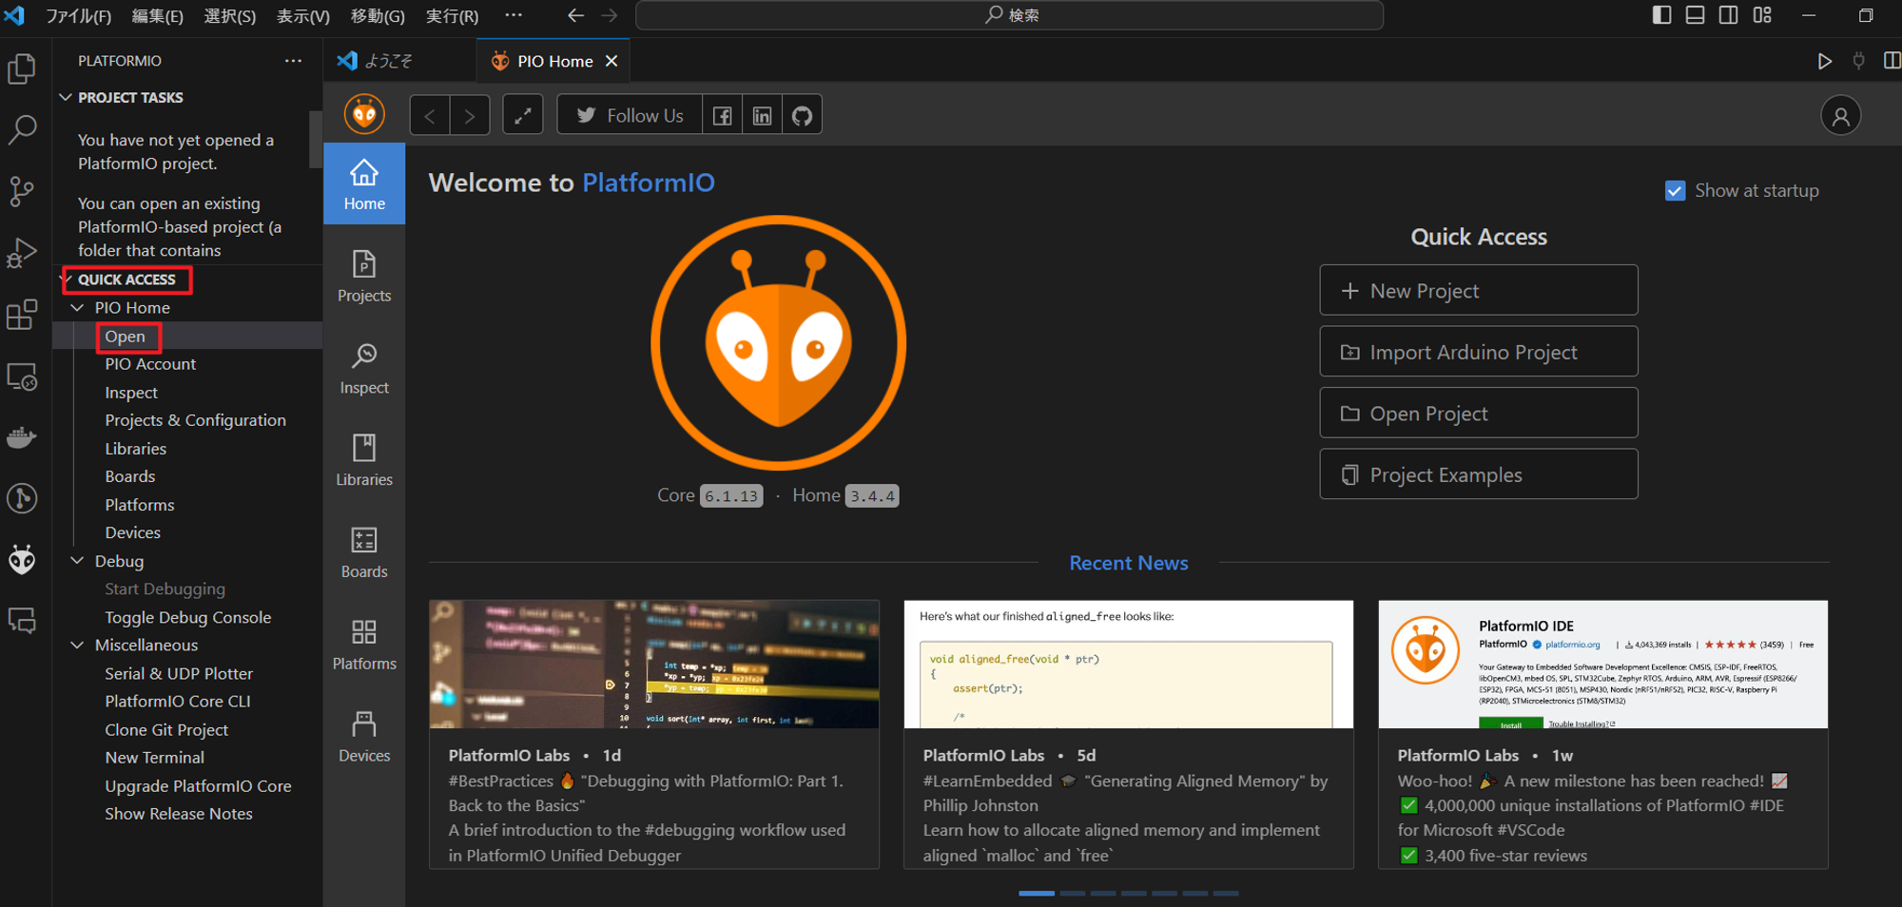The height and width of the screenshot is (907, 1902).
Task: Click the Project Examples button
Action: tap(1479, 475)
